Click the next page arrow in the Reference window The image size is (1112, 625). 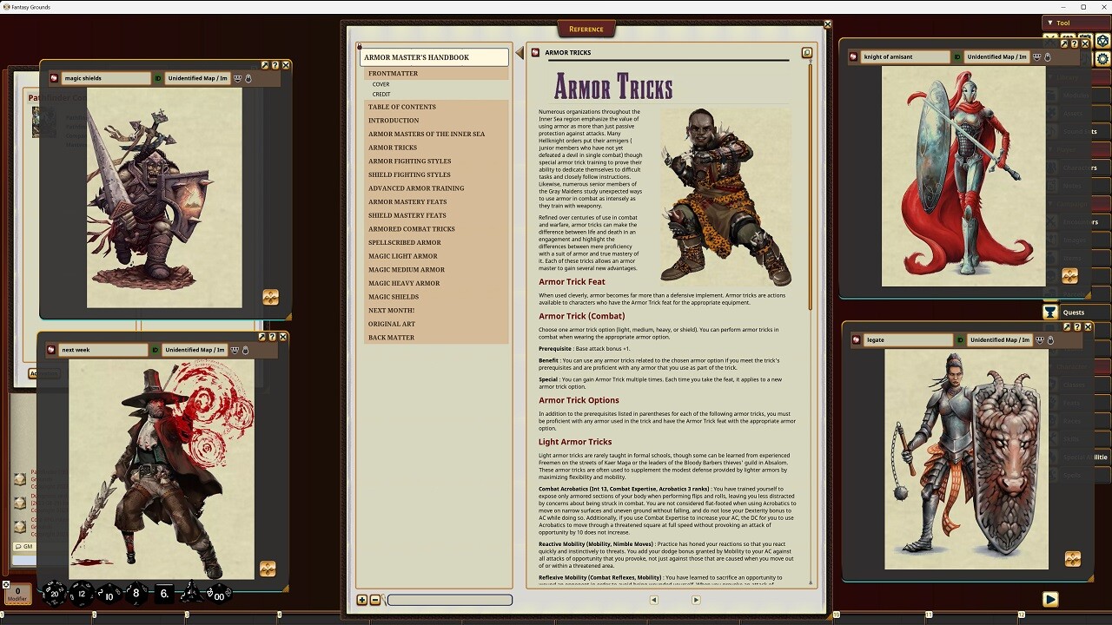696,600
